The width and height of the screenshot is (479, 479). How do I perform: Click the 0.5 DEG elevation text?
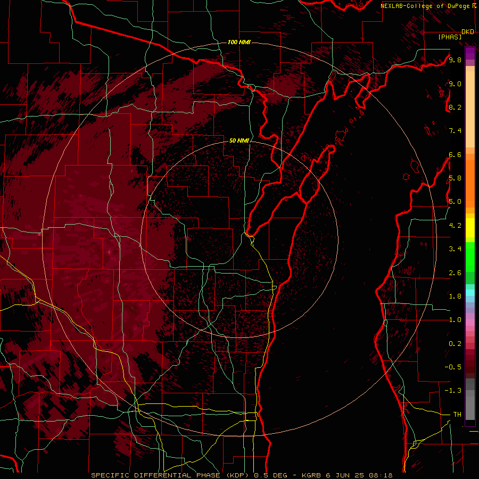click(271, 475)
